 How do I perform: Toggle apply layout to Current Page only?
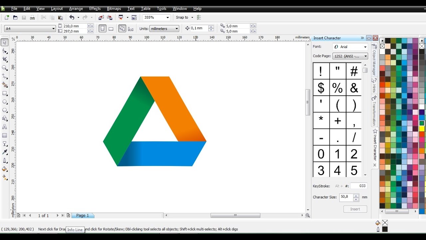coord(131,29)
